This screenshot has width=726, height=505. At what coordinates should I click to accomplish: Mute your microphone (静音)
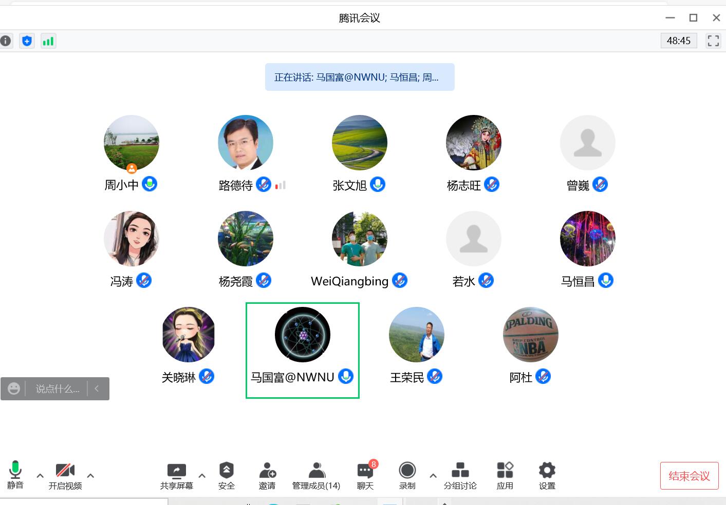(x=15, y=475)
